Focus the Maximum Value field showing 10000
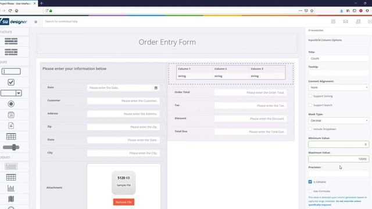The height and width of the screenshot is (209, 372). pos(338,159)
